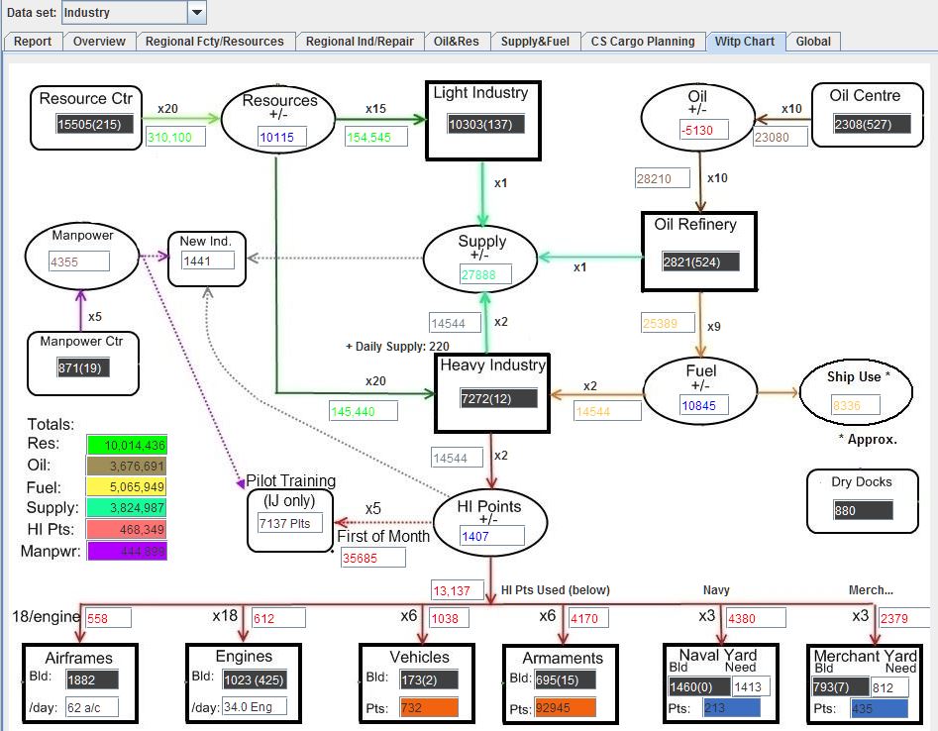Click the Resource Ctr value 15505(215)
The height and width of the screenshot is (731, 938).
94,124
